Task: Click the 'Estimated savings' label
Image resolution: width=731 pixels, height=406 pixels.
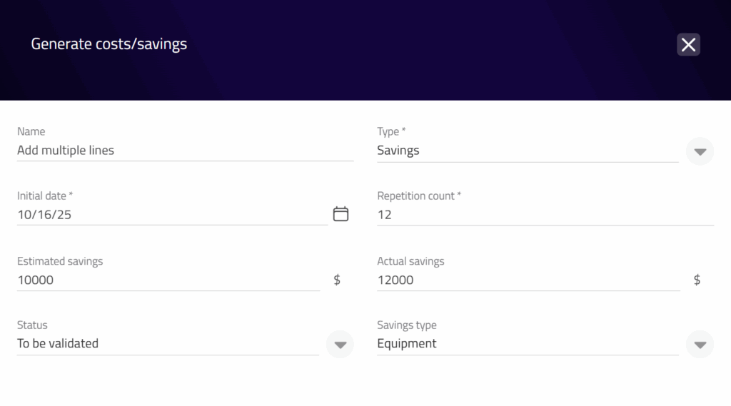Action: point(60,261)
